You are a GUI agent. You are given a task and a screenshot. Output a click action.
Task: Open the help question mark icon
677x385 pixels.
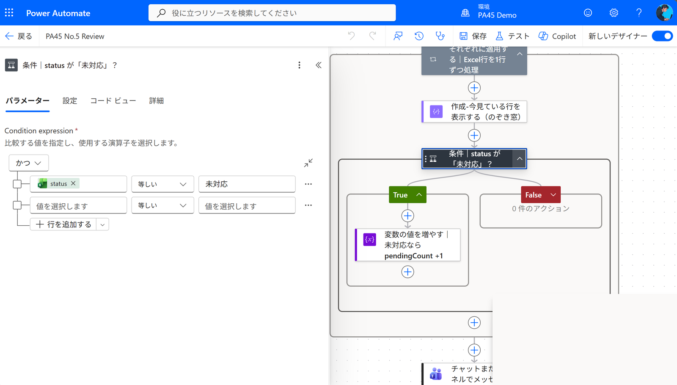pos(639,13)
